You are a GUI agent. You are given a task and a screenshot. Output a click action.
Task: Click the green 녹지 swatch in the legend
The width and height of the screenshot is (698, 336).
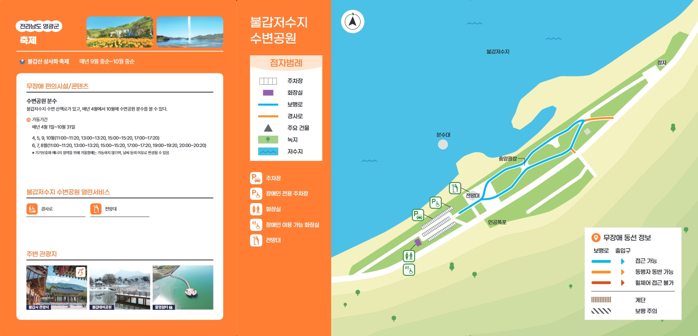(x=268, y=140)
